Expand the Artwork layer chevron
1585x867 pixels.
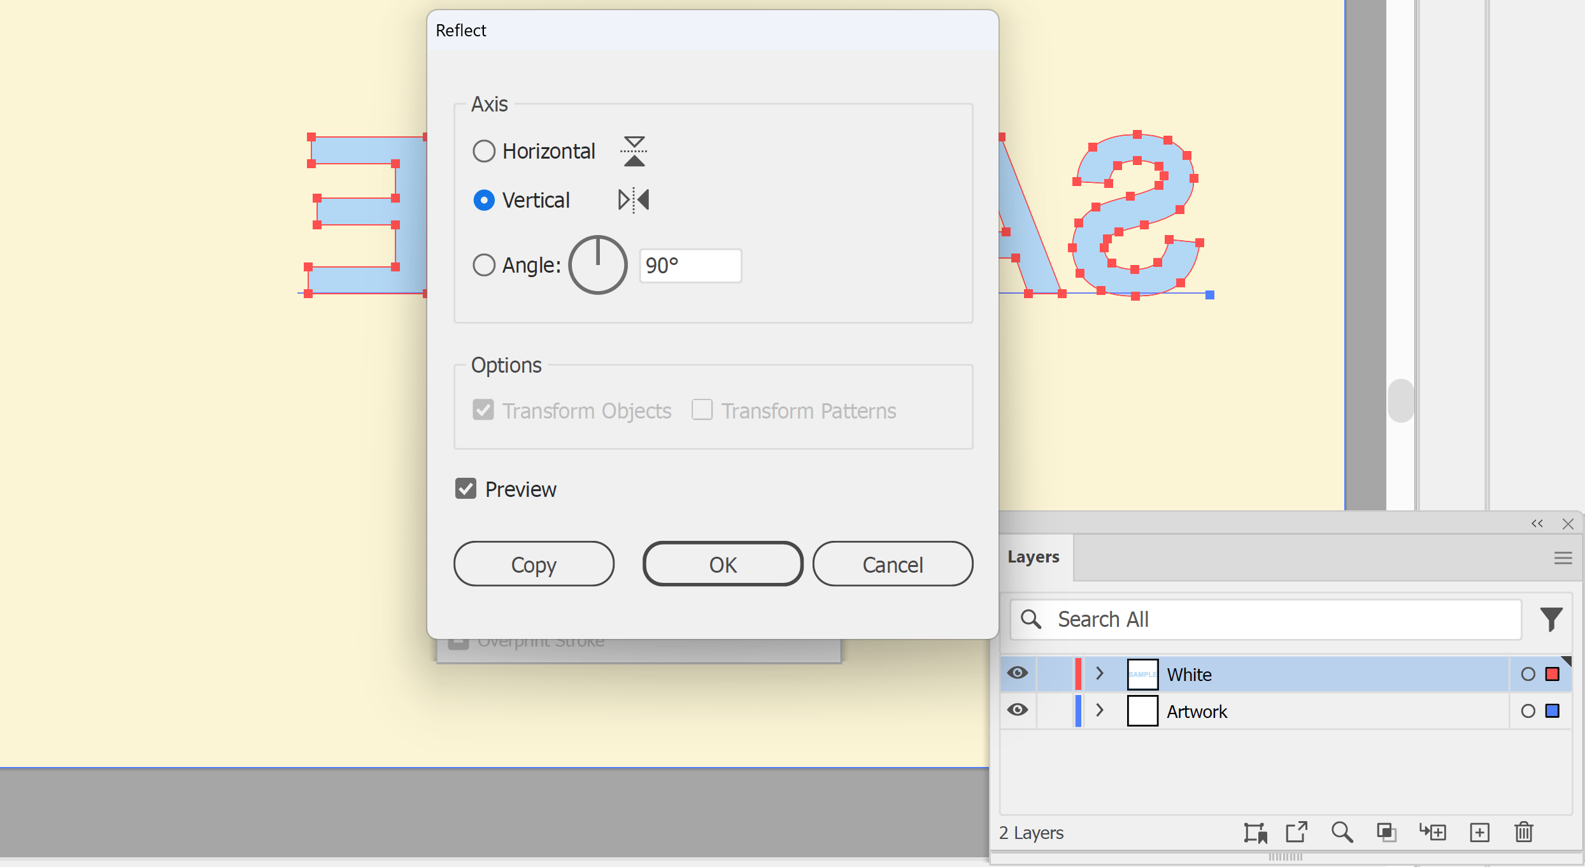1099,710
